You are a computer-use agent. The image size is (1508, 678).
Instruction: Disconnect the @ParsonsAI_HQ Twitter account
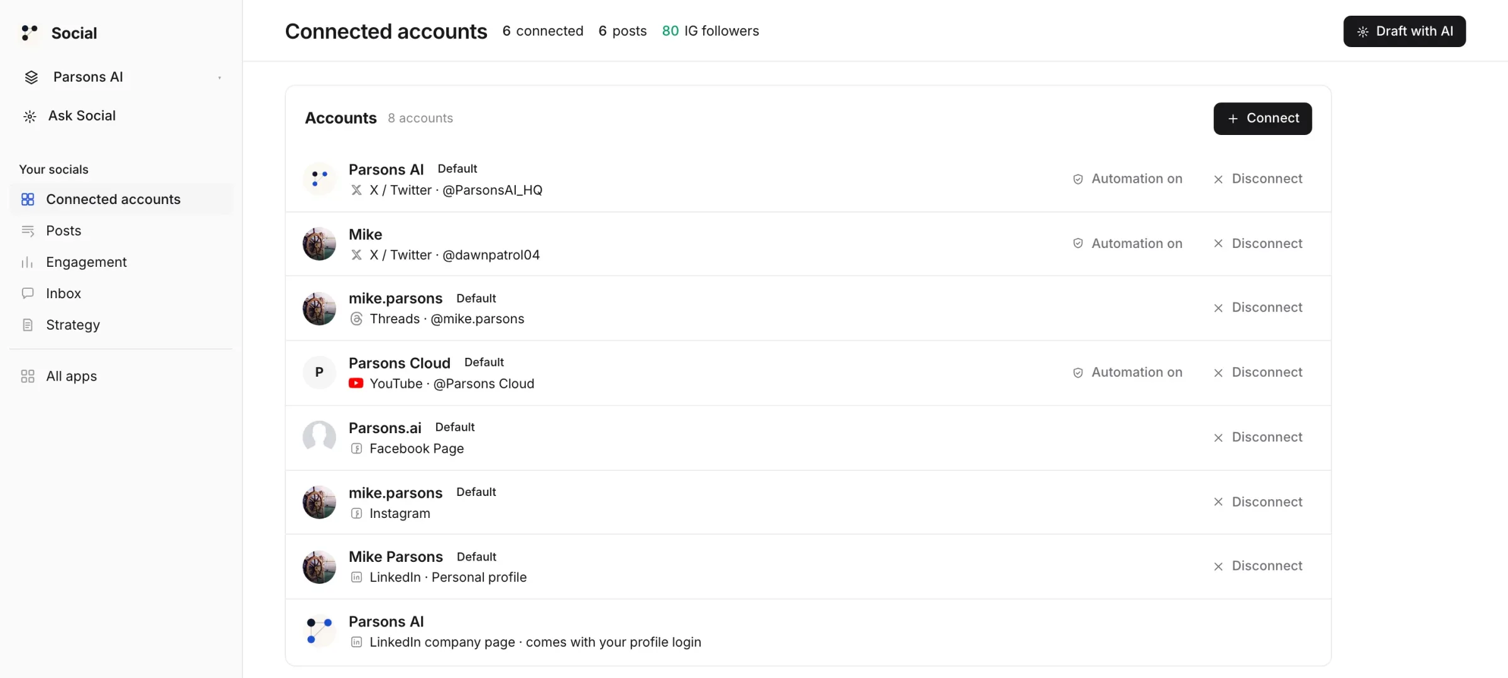1258,179
